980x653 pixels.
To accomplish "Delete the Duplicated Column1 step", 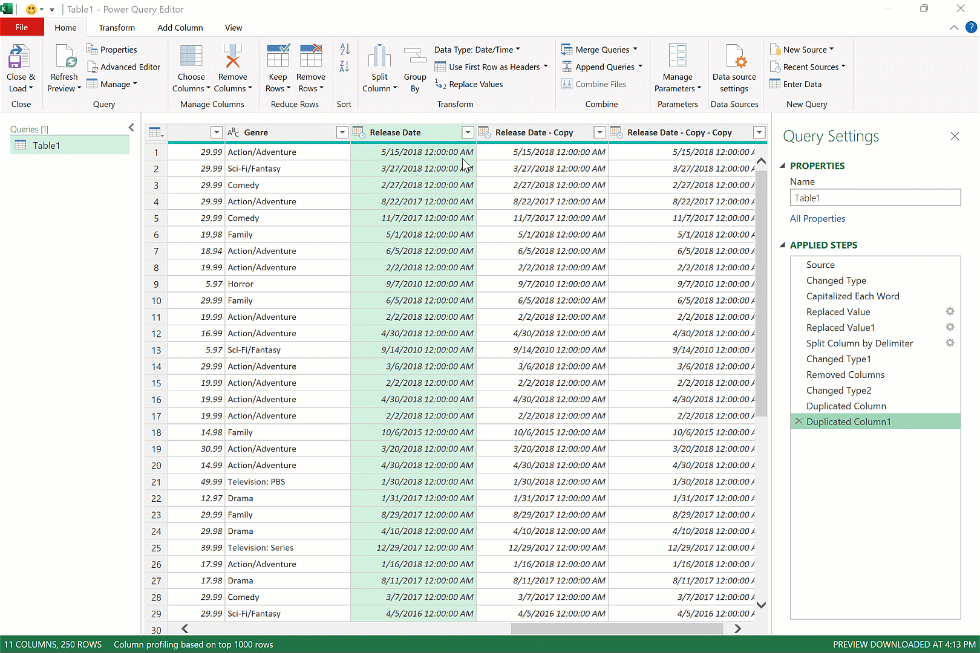I will pyautogui.click(x=799, y=421).
